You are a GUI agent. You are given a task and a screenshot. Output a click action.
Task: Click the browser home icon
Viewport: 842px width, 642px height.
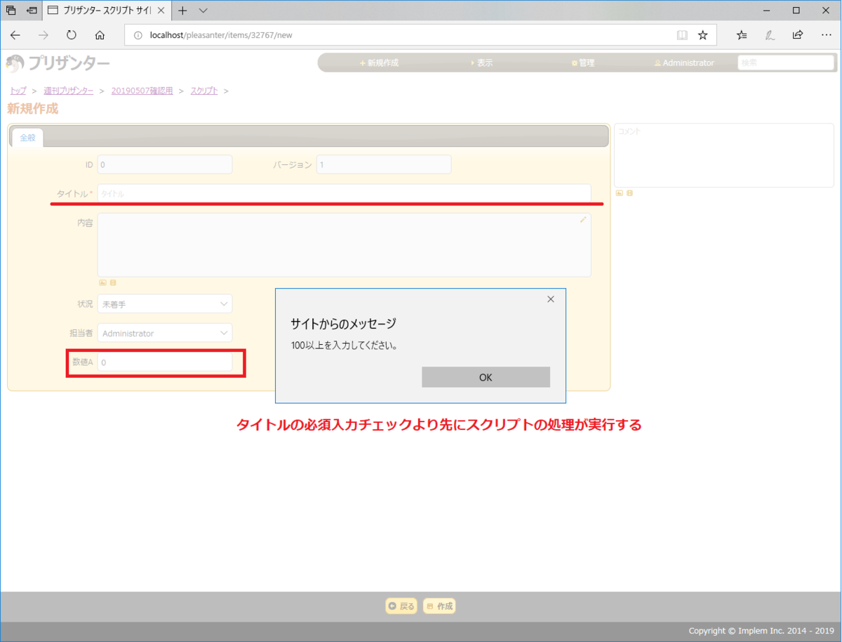click(99, 34)
